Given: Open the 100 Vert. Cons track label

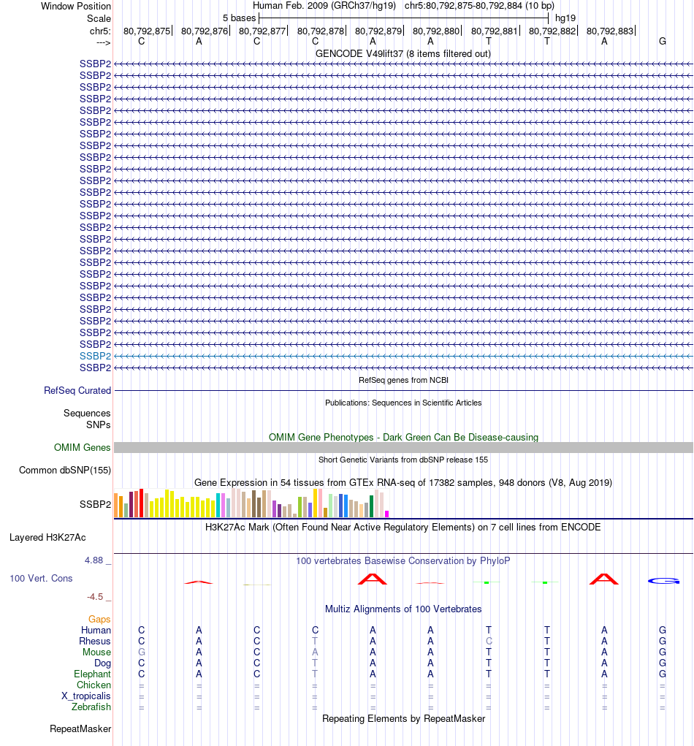Looking at the screenshot, I should tap(41, 579).
